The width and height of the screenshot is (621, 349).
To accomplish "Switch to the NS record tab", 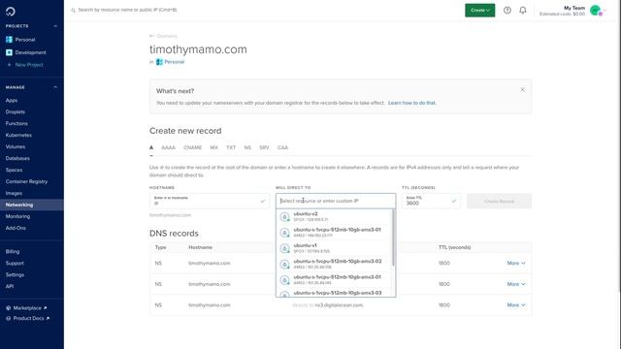I will (x=247, y=147).
